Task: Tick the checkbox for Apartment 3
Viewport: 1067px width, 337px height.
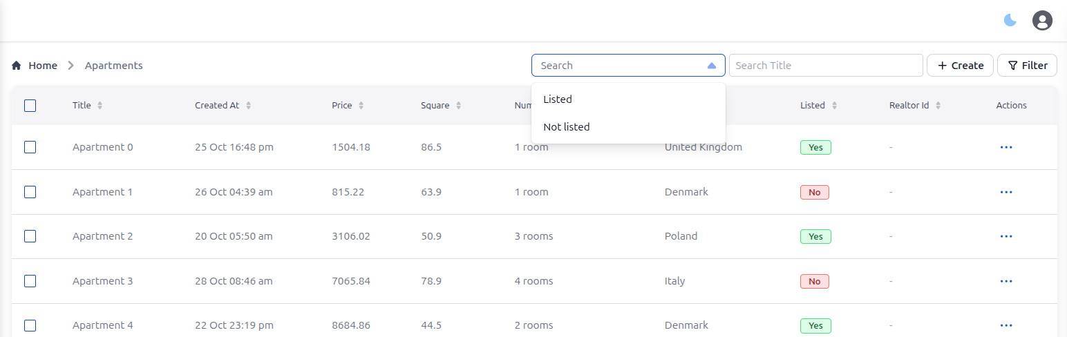Action: (x=30, y=281)
